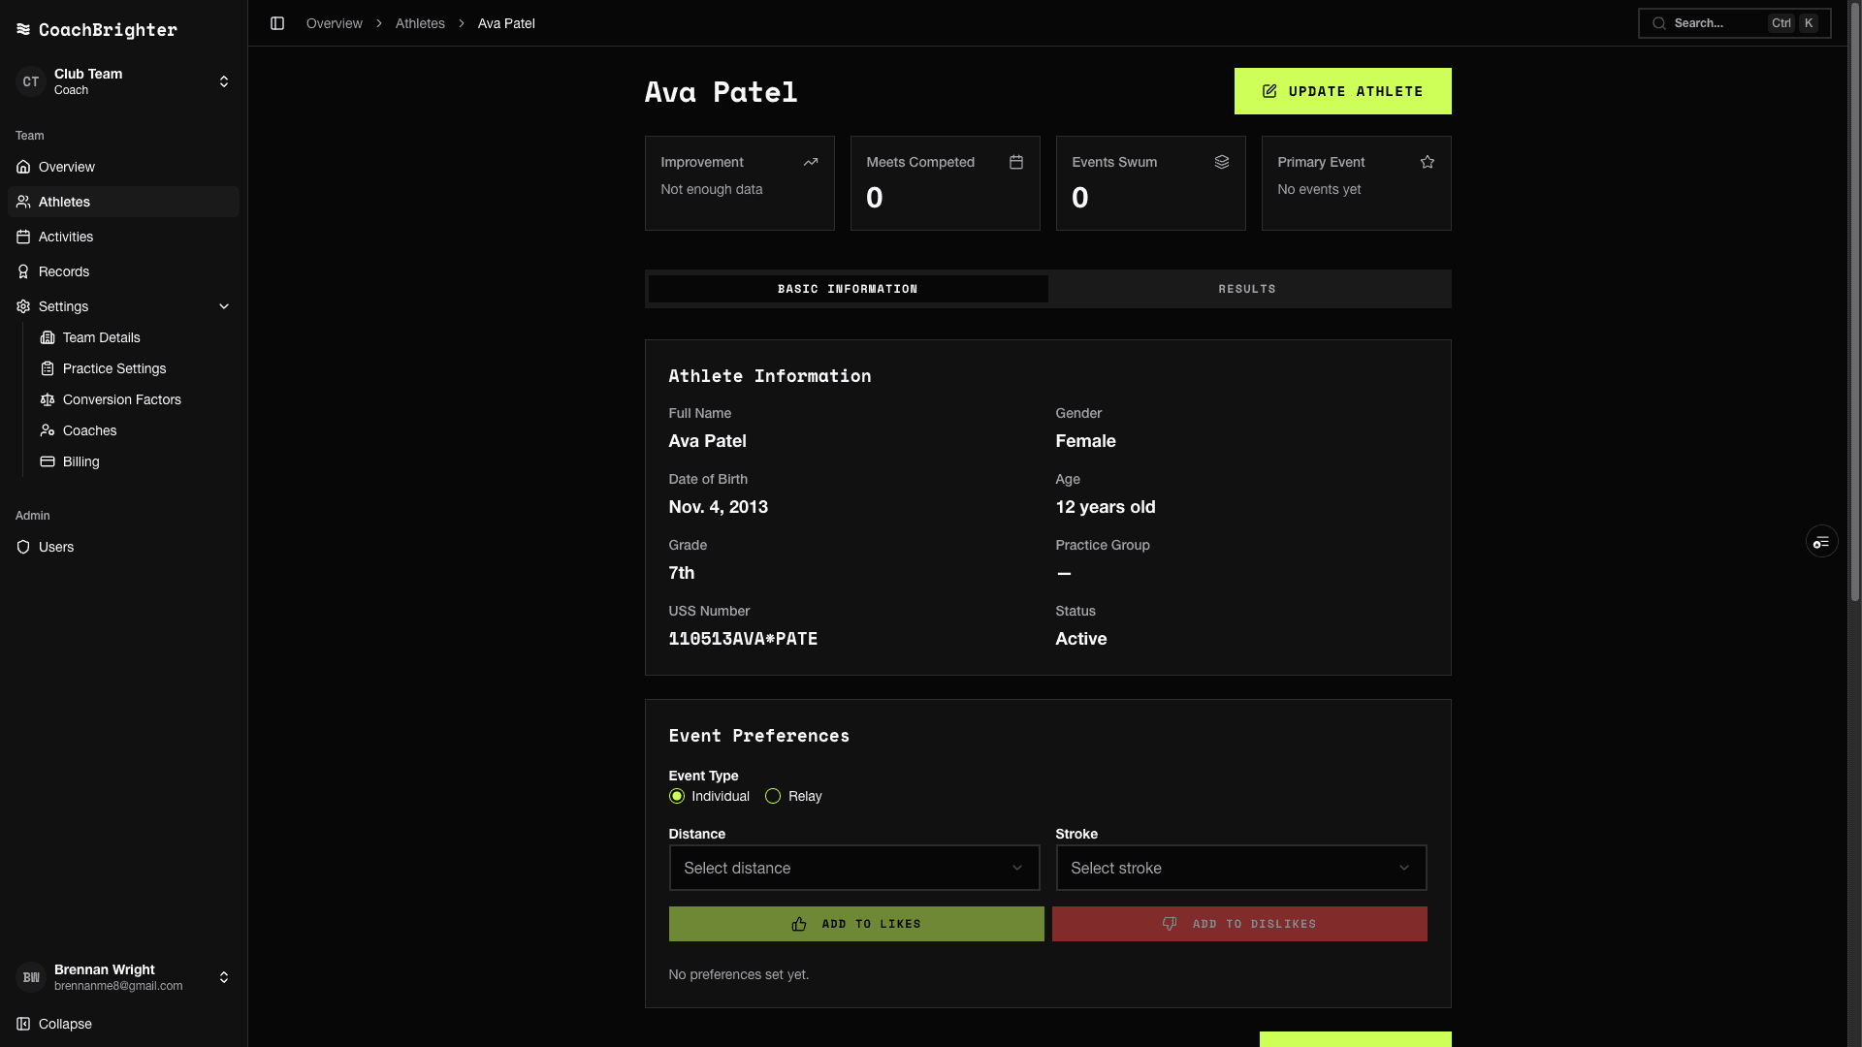Open Overview in the sidebar
Image resolution: width=1862 pixels, height=1047 pixels.
pyautogui.click(x=123, y=167)
